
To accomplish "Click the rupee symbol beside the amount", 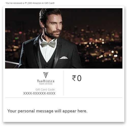I will tap(74, 78).
